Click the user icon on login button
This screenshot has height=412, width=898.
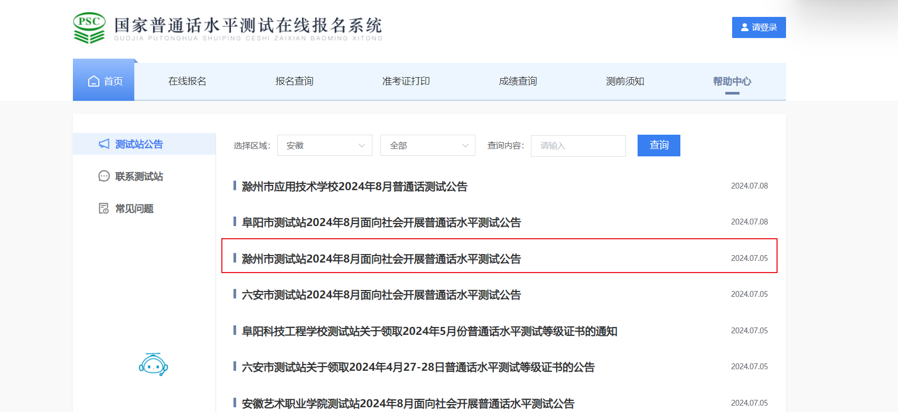coord(745,27)
